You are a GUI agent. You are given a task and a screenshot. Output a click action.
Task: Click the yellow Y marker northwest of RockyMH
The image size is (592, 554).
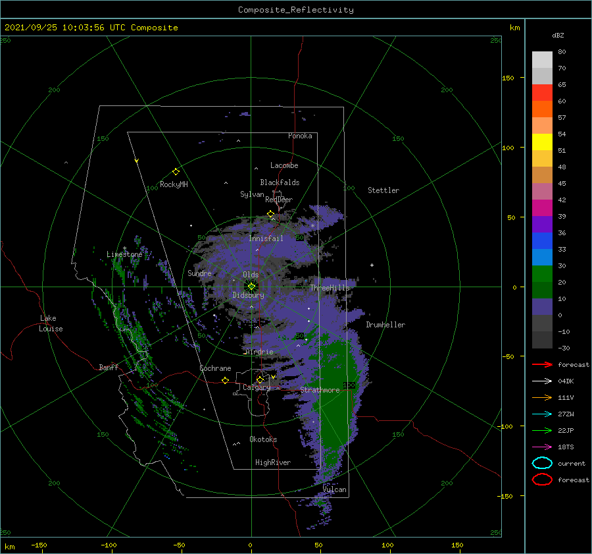[x=137, y=161]
